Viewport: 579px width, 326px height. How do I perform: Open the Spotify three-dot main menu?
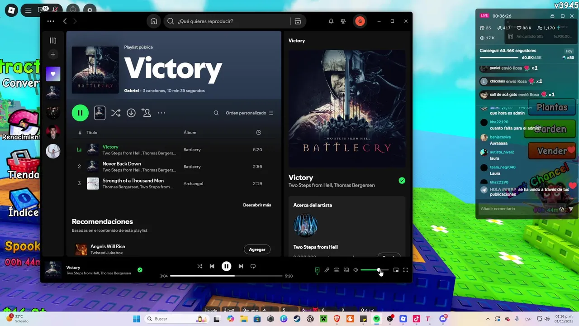pyautogui.click(x=51, y=21)
